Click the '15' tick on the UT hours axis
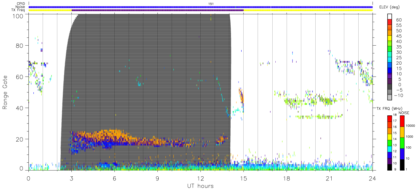The width and height of the screenshot is (419, 193). point(244,178)
